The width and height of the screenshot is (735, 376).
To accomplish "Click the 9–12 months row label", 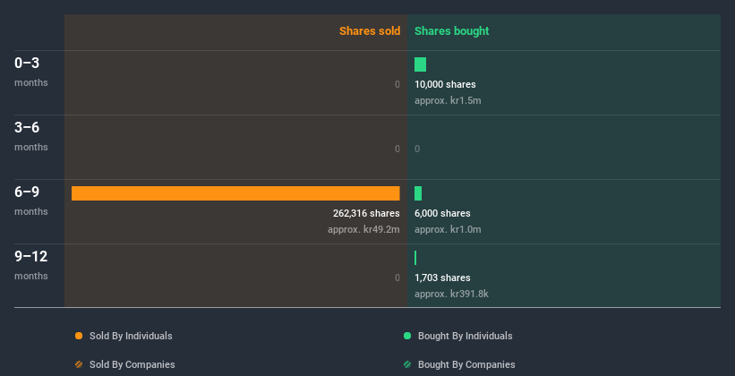I will (x=31, y=265).
